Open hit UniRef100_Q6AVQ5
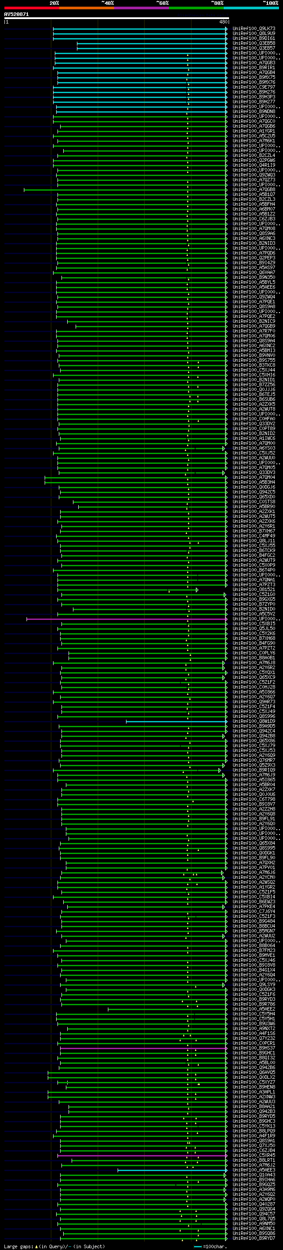This screenshot has width=283, height=1250. coord(254,1072)
